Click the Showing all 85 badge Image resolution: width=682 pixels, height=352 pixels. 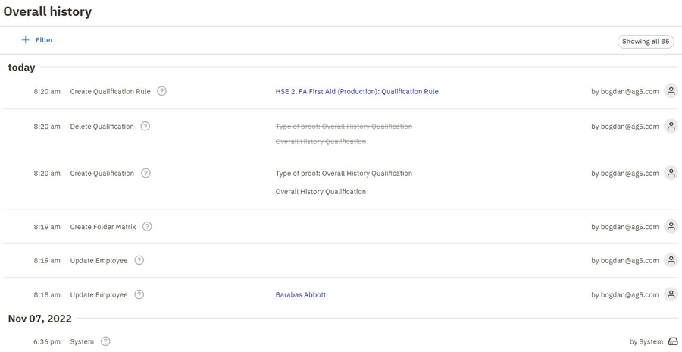coord(646,42)
